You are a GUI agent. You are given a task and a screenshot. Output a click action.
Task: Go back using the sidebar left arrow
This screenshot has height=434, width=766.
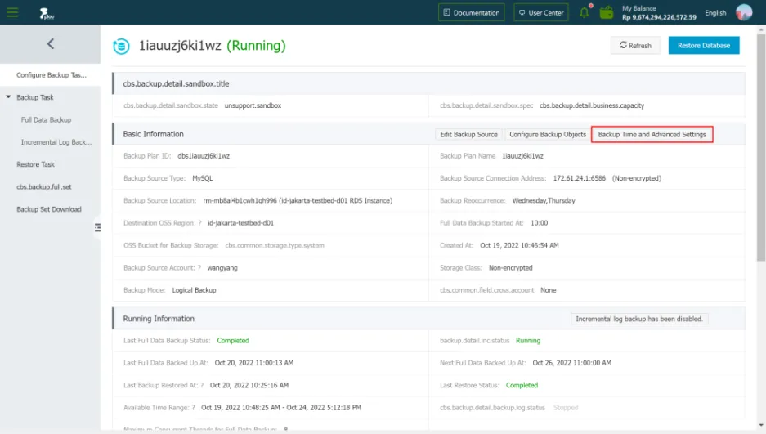(50, 44)
